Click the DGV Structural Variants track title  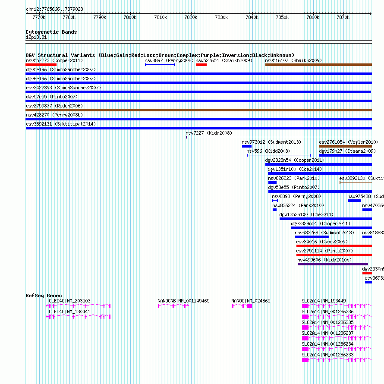point(160,55)
